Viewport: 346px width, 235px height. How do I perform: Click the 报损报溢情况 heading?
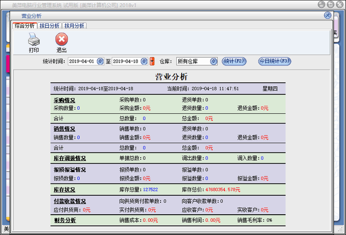pyautogui.click(x=69, y=170)
